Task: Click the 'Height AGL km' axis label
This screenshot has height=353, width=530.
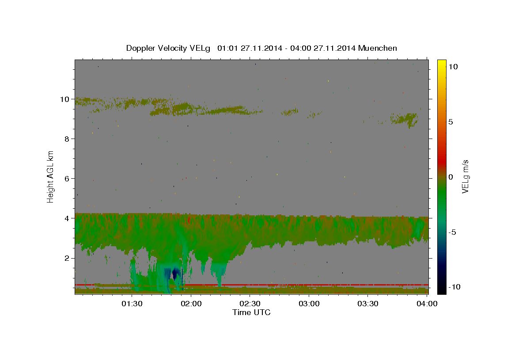Action: tap(51, 176)
